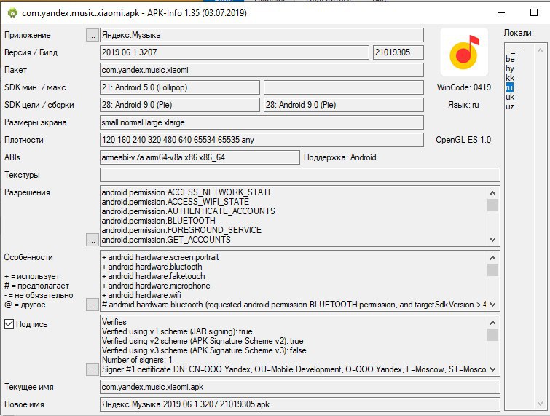Click the densities field starting with 120 160
Image resolution: width=550 pixels, height=416 pixels.
[x=262, y=140]
